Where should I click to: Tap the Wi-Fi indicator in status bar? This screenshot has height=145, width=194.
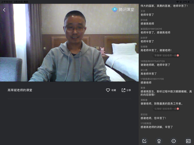[x=178, y=2]
